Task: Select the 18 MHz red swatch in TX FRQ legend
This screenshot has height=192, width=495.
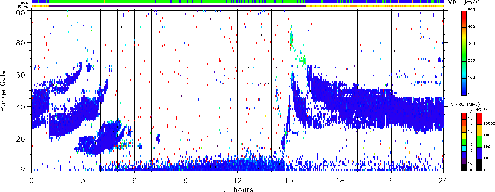Action: pyautogui.click(x=464, y=113)
